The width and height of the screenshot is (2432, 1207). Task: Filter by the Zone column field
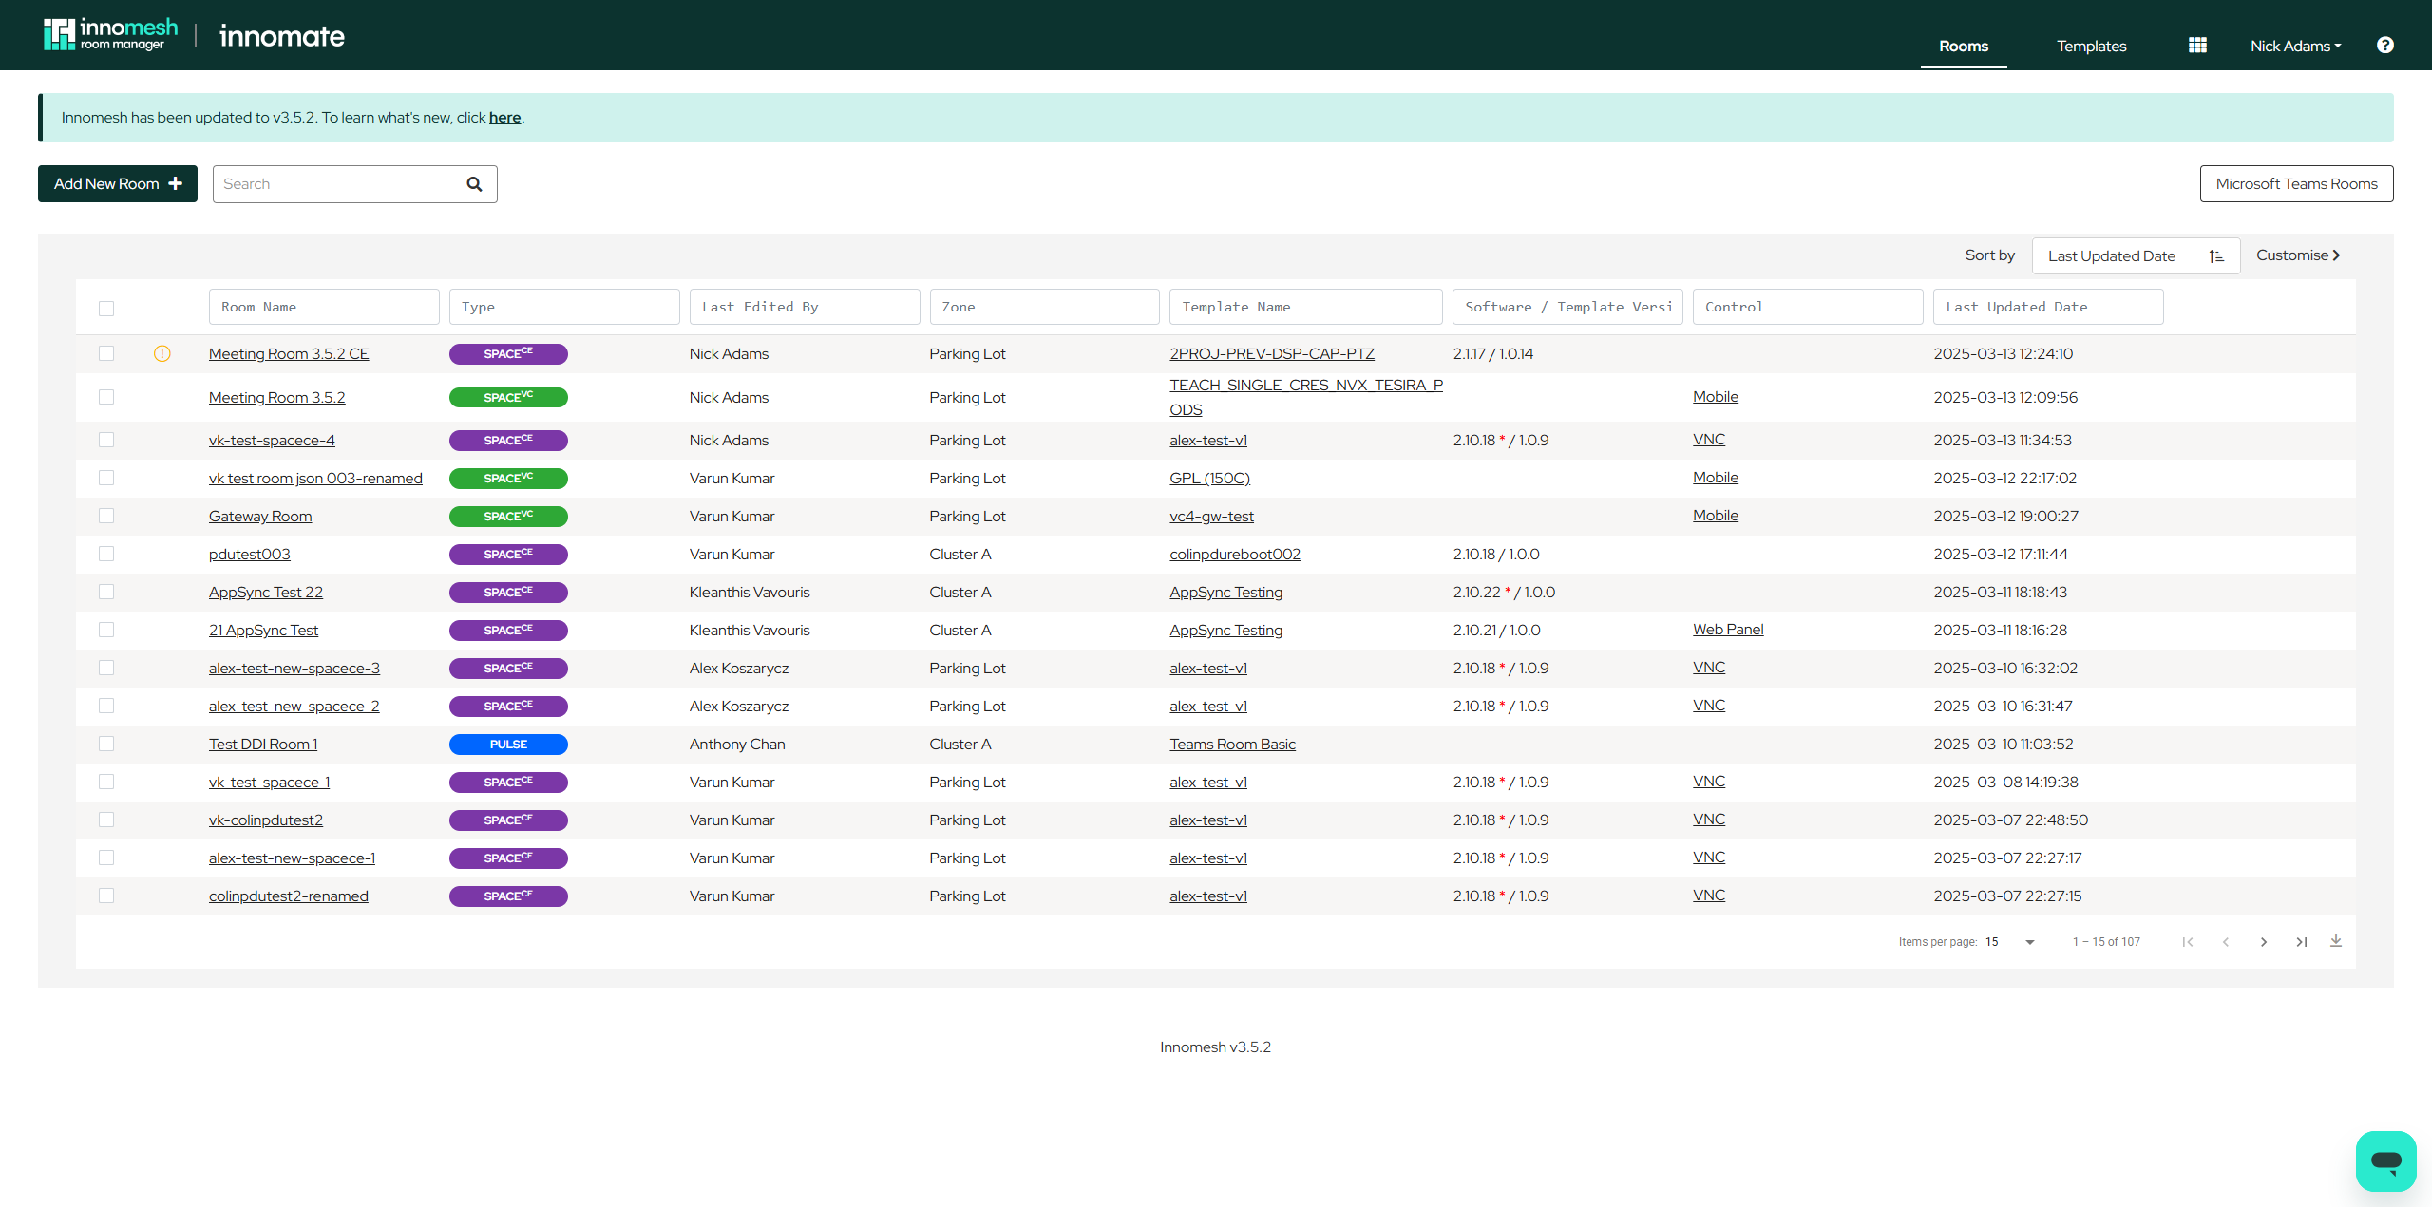pos(1044,307)
